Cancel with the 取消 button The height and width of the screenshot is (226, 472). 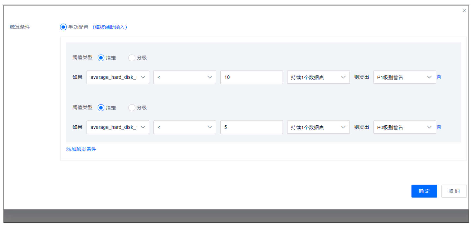[454, 191]
